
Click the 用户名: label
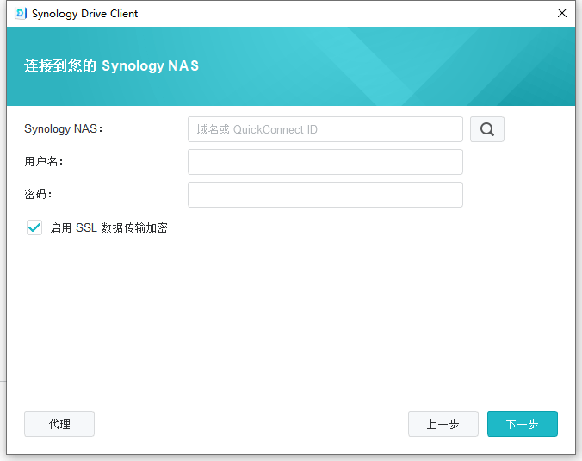coord(44,162)
